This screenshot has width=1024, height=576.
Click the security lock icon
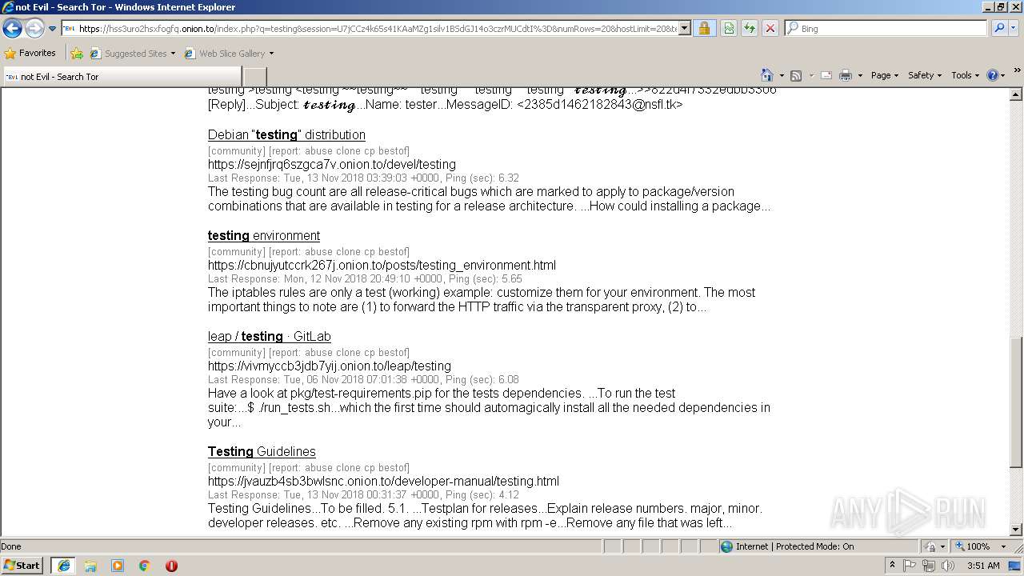(704, 28)
